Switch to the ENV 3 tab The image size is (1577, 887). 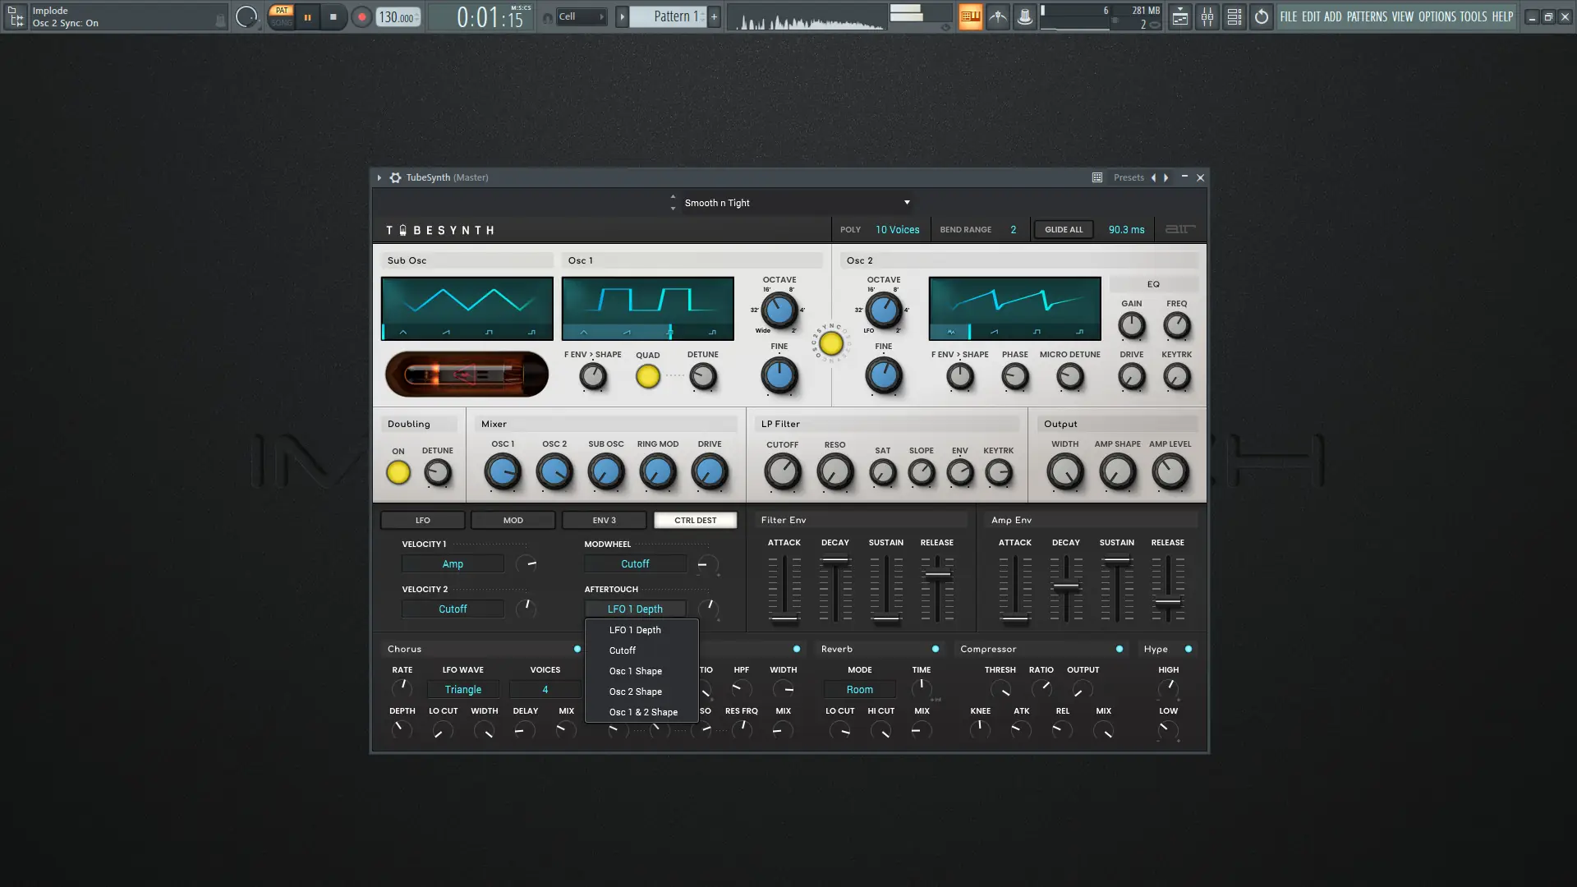pyautogui.click(x=604, y=521)
